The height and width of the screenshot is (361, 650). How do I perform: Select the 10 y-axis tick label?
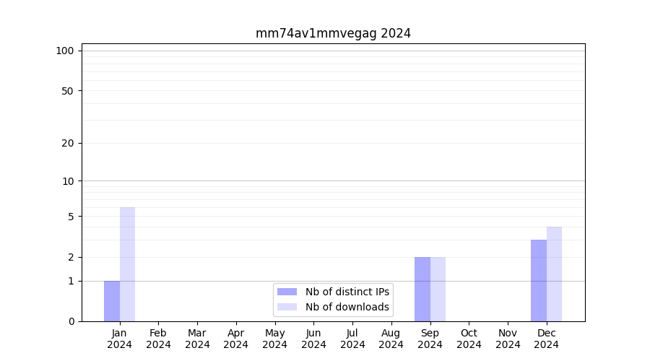click(x=67, y=181)
